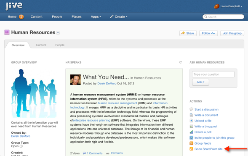Screen dimensions: 248x156
Task: Click the SharePoint site icon
Action: (191, 149)
